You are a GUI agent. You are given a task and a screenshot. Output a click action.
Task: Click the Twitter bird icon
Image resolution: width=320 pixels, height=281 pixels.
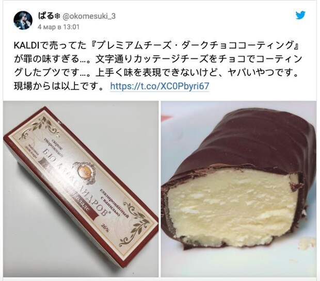pos(300,15)
